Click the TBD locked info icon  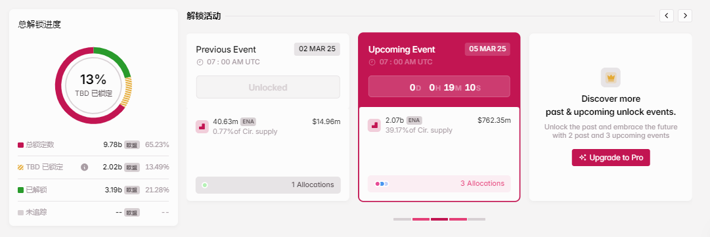pos(84,167)
